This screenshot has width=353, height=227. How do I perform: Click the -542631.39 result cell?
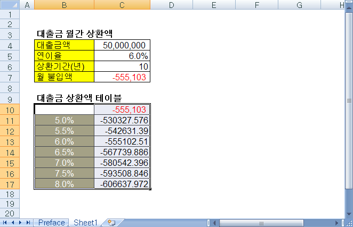tap(122, 131)
